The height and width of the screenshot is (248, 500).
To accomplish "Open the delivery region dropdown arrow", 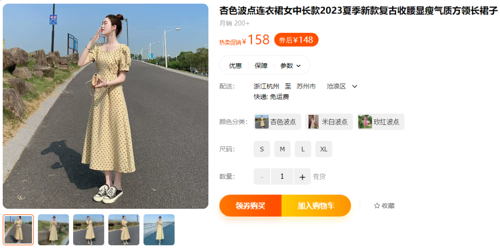I will click(x=354, y=86).
